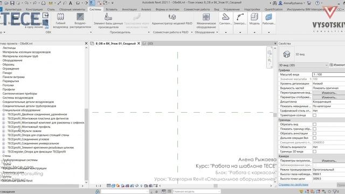Expand TECEprofil_Двойное соединение_удлинённое family node
The image size is (345, 194).
click(x=4, y=114)
